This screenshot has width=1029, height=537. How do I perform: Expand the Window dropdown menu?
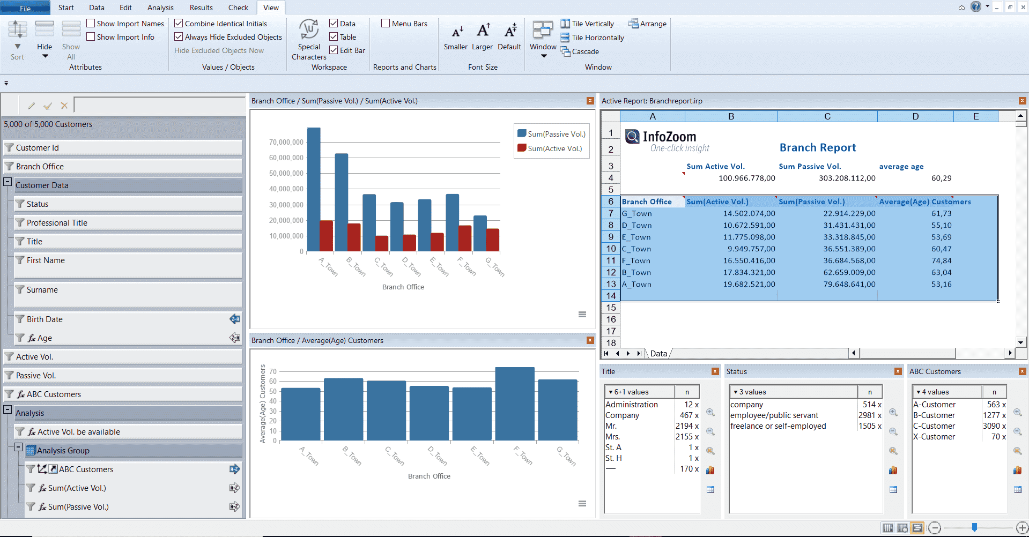click(x=543, y=56)
